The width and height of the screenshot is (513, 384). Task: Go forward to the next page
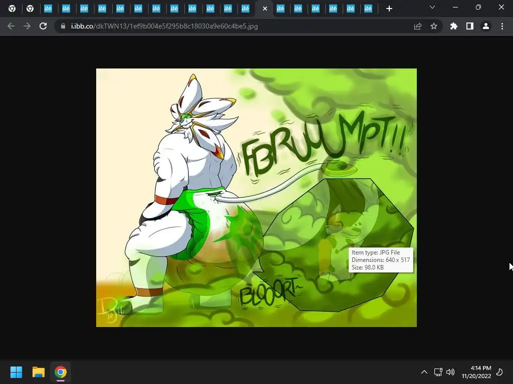(27, 26)
